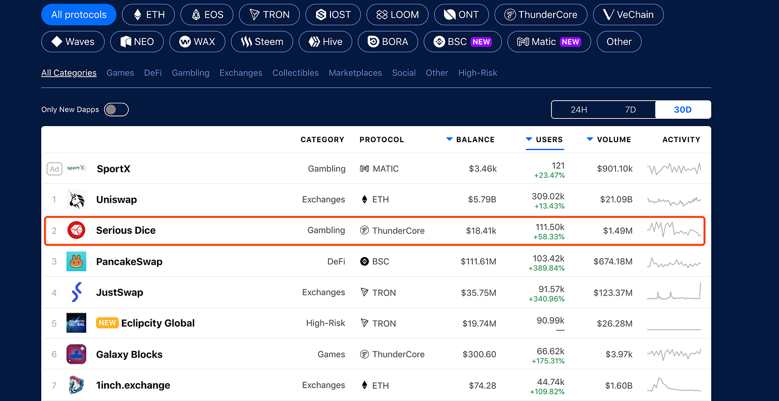
Task: Filter by ETH protocol
Action: coord(148,15)
